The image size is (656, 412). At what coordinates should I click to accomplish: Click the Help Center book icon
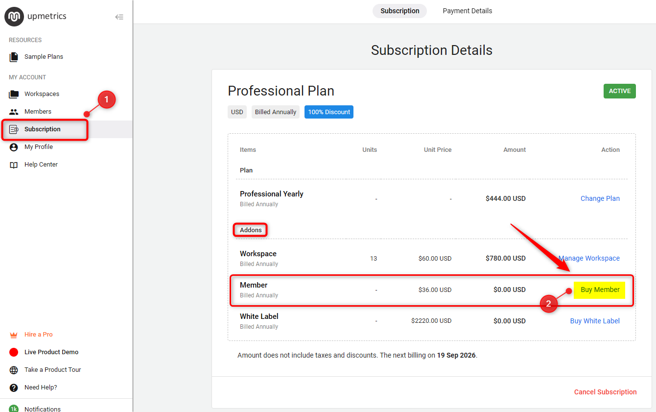14,165
